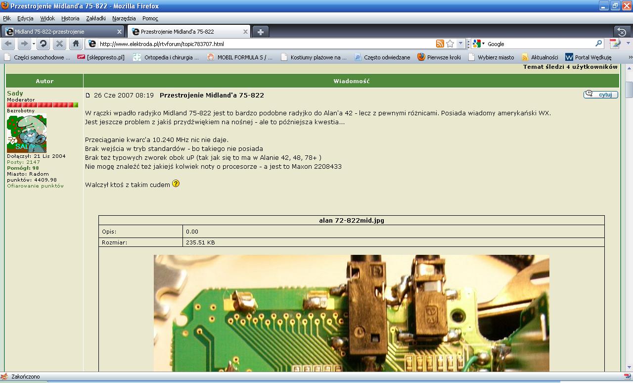Click the post icon beside the date

(88, 96)
